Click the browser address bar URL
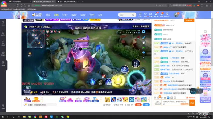The height and width of the screenshot is (119, 213). (x=49, y=6)
